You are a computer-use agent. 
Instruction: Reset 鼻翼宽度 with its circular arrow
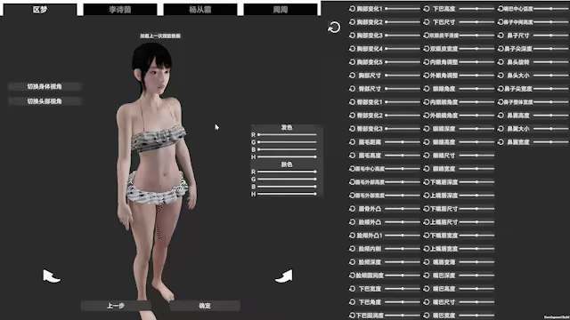pyautogui.click(x=501, y=142)
